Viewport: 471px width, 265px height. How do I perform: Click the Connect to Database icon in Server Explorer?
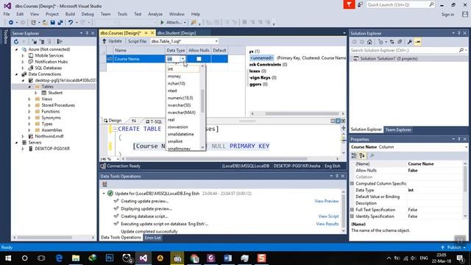click(35, 41)
